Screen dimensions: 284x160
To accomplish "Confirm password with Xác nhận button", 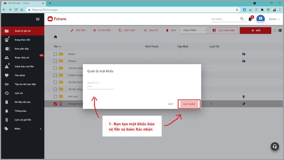I will (189, 104).
